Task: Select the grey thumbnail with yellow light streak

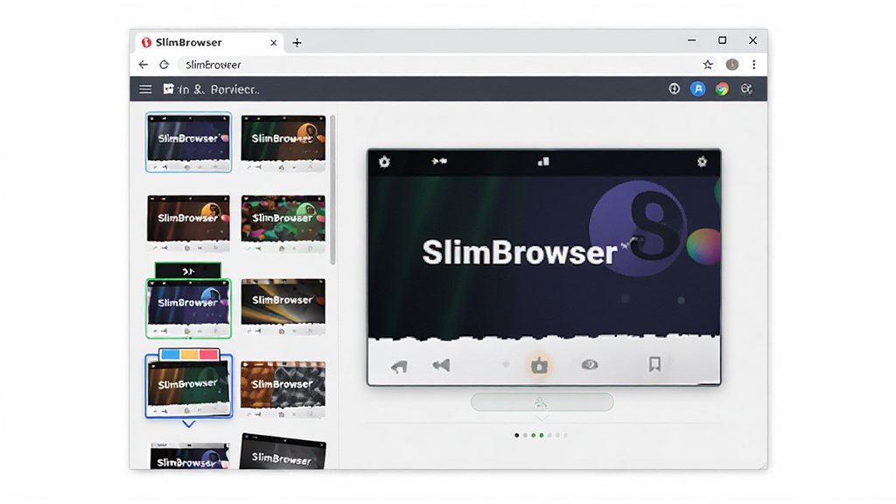Action: tap(283, 306)
